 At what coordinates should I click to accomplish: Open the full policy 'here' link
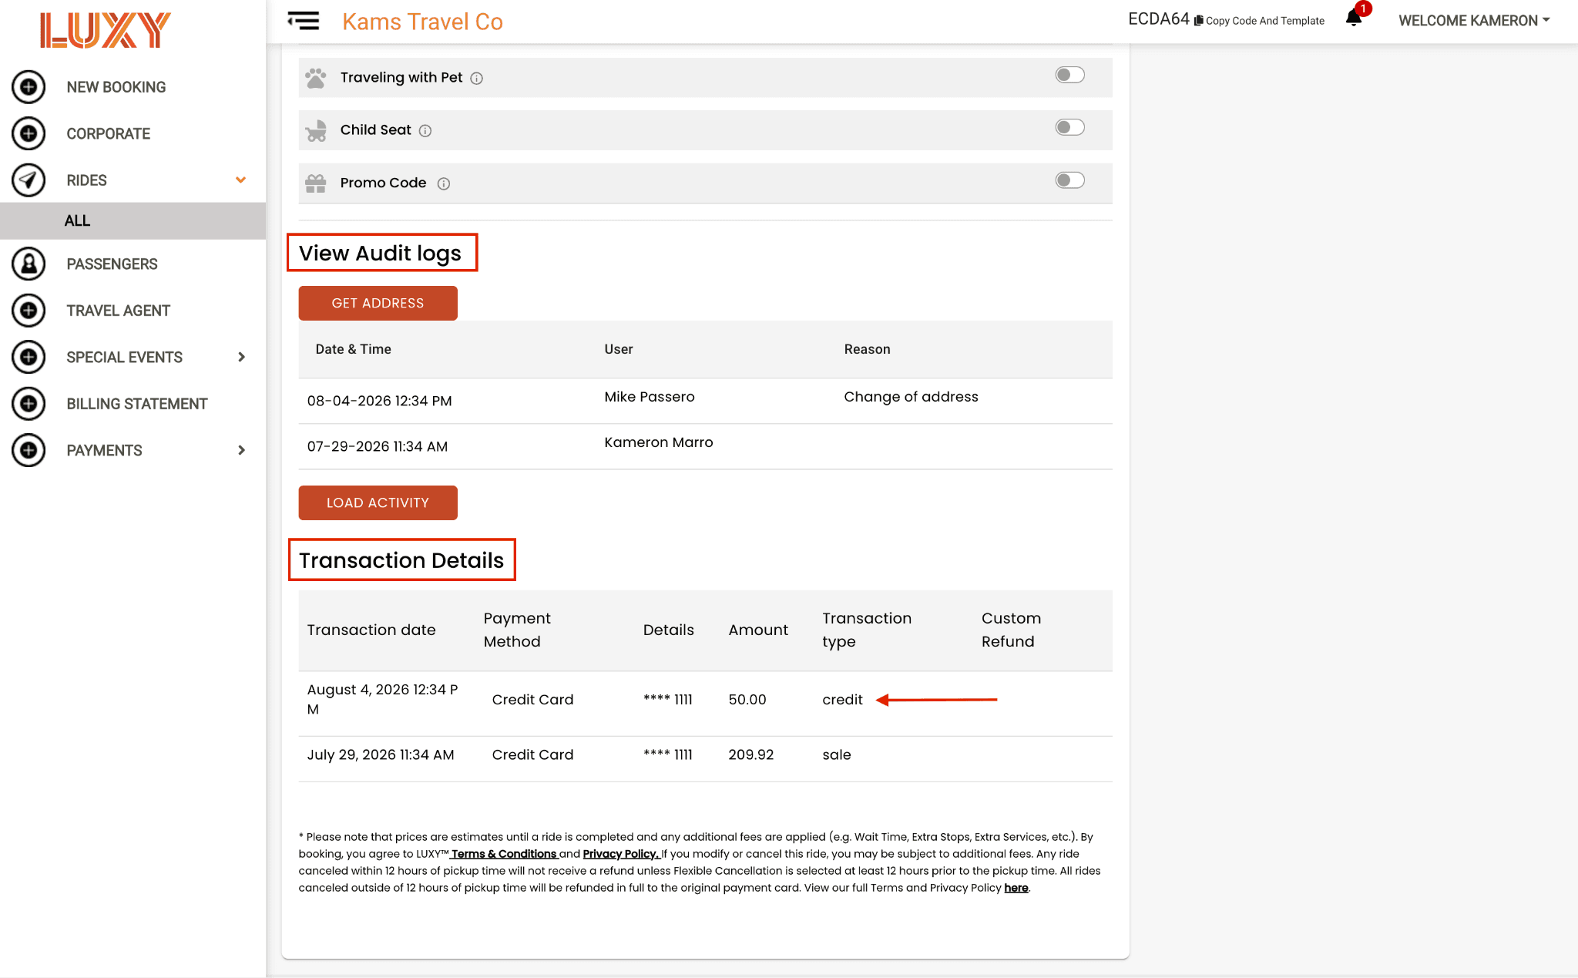coord(1016,888)
